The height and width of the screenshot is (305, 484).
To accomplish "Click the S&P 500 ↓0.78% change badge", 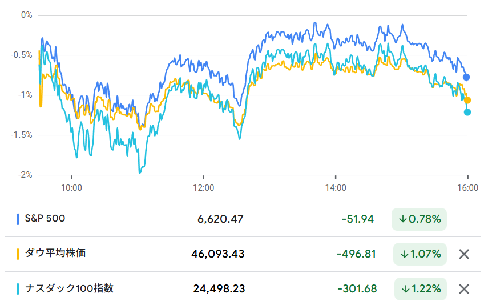I will (419, 219).
